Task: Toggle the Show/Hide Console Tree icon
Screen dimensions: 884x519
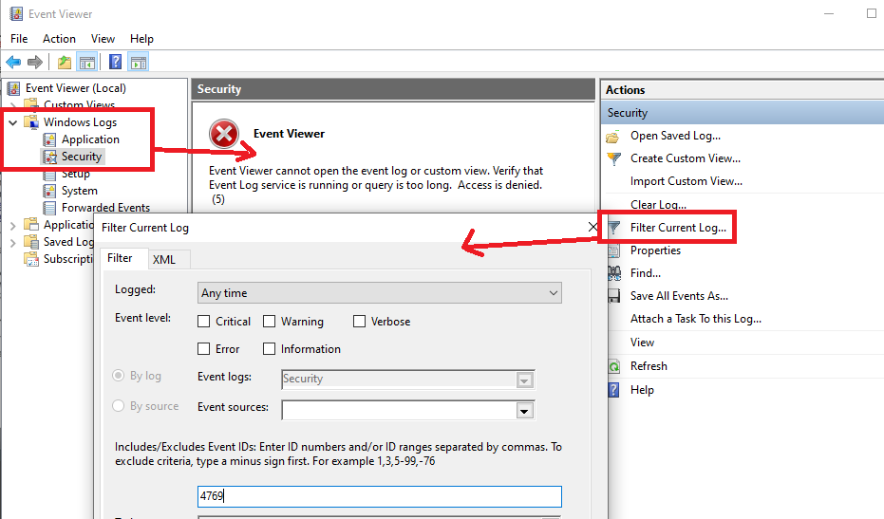Action: click(87, 62)
